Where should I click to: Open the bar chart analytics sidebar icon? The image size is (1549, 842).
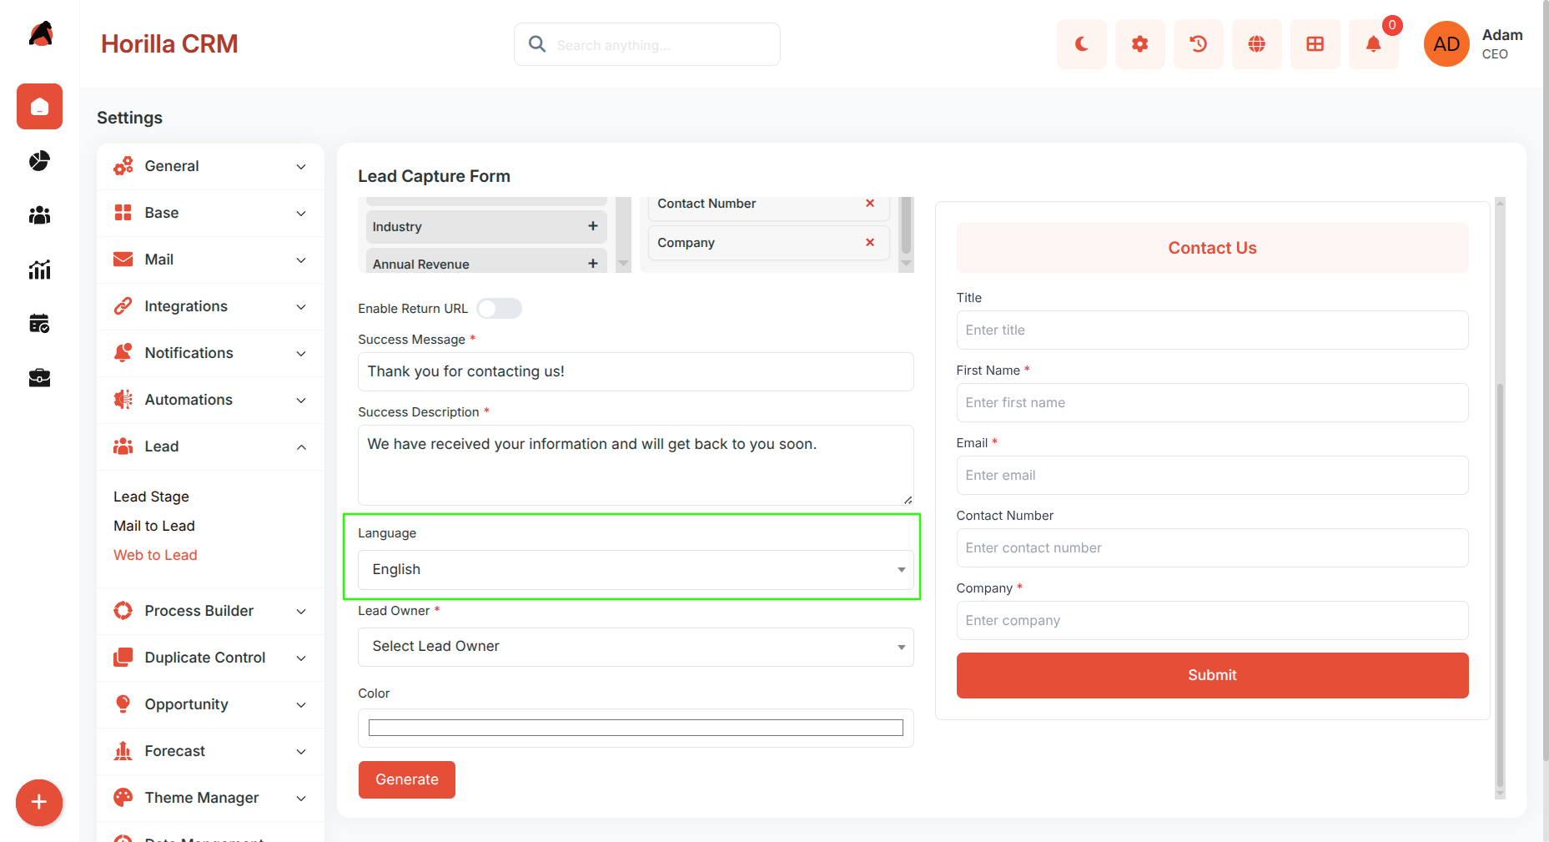pos(39,270)
